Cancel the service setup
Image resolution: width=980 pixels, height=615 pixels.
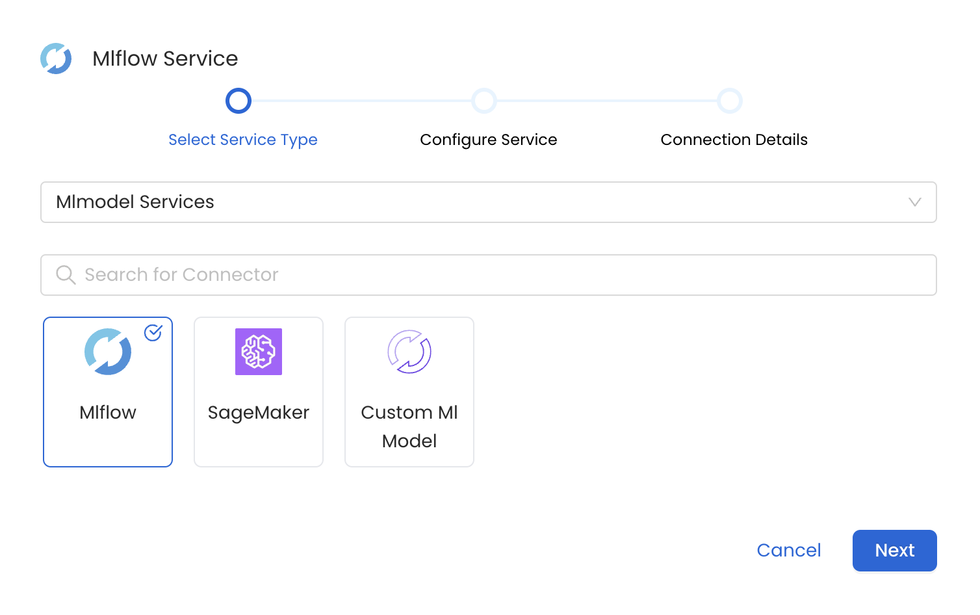click(788, 550)
